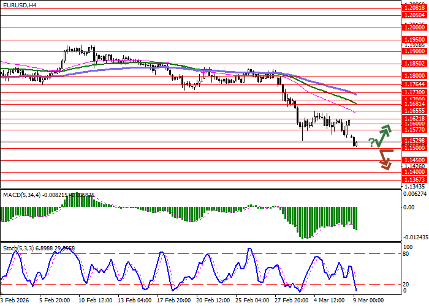The image size is (429, 306).
Task: Select the 1.20000 price level label
Action: coord(414,28)
